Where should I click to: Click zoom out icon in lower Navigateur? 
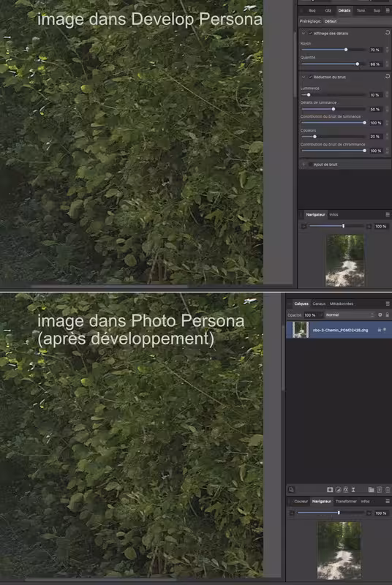coord(292,513)
